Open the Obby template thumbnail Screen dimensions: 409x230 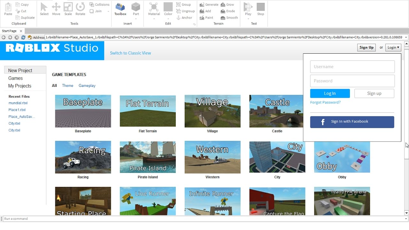tap(342, 157)
